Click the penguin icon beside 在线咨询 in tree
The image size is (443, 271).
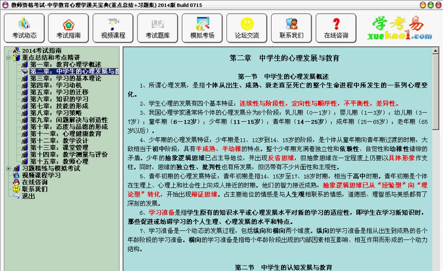(x=16, y=182)
